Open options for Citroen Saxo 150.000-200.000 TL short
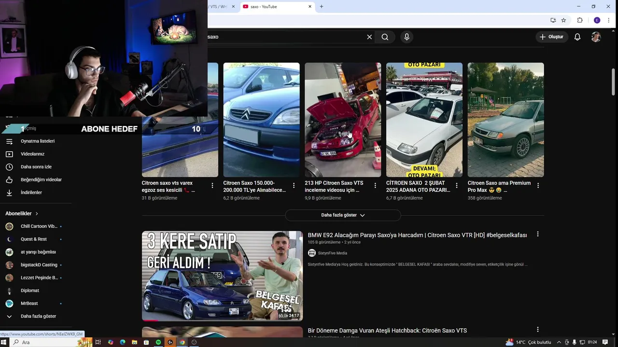 (x=294, y=185)
